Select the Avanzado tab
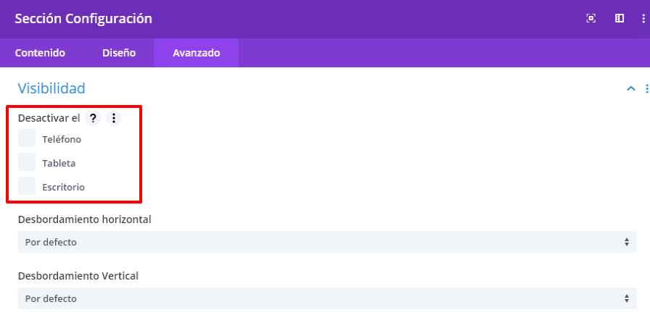The height and width of the screenshot is (331, 650). pyautogui.click(x=196, y=53)
